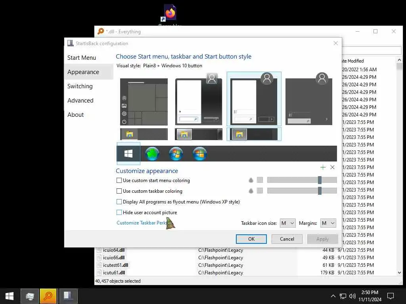
Task: Toggle Display All programs as flyout menu
Action: pos(119,201)
